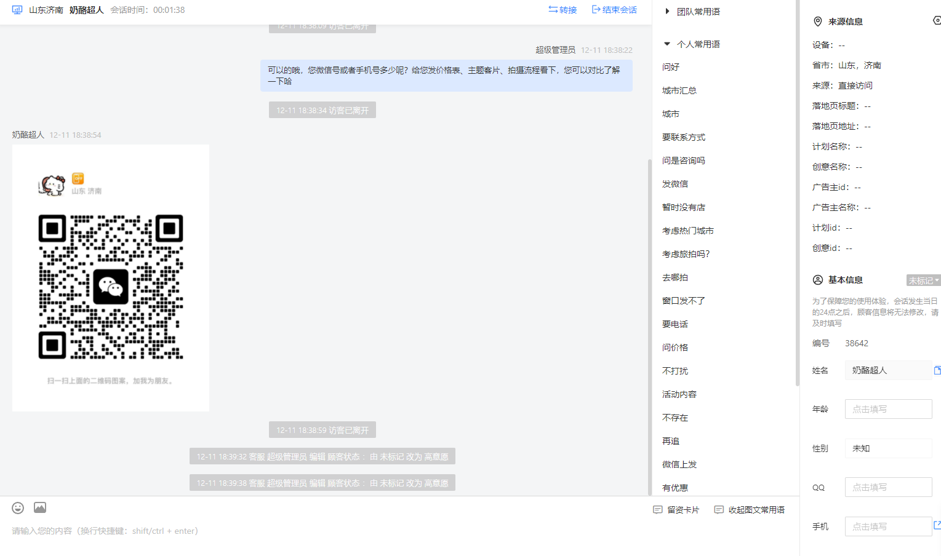Click the phrases panel scrollbar

click(798, 193)
